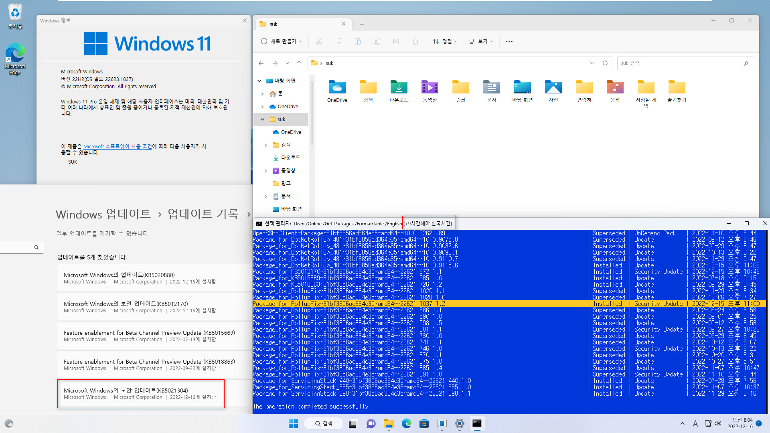770x433 pixels.
Task: Select OneDrive under suk in navigation tree
Action: (287, 132)
